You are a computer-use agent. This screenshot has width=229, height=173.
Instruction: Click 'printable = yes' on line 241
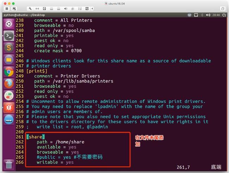54,36
